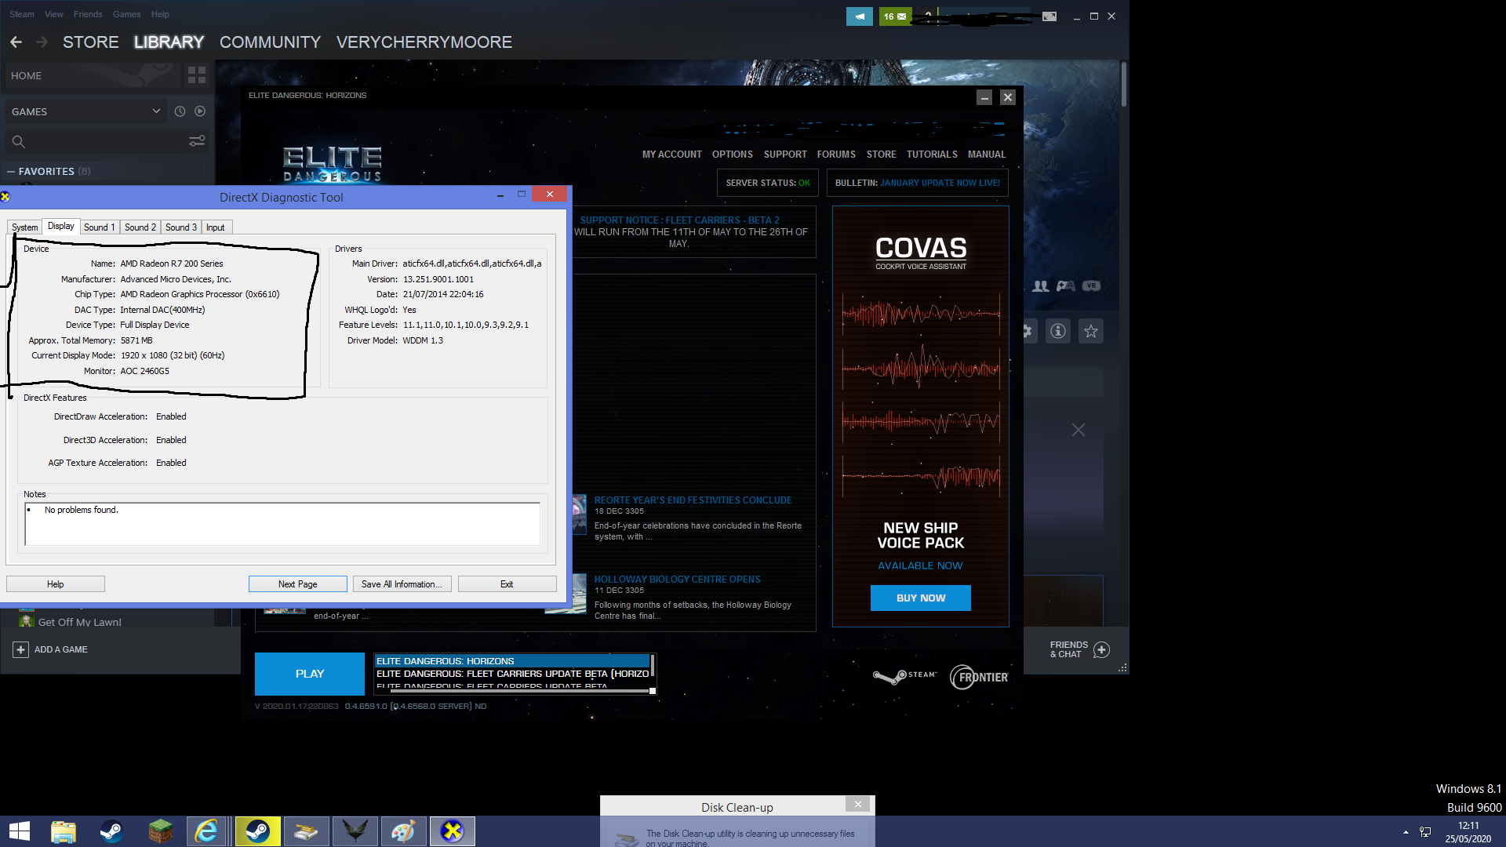
Task: Click the VR support icon
Action: 1091,286
